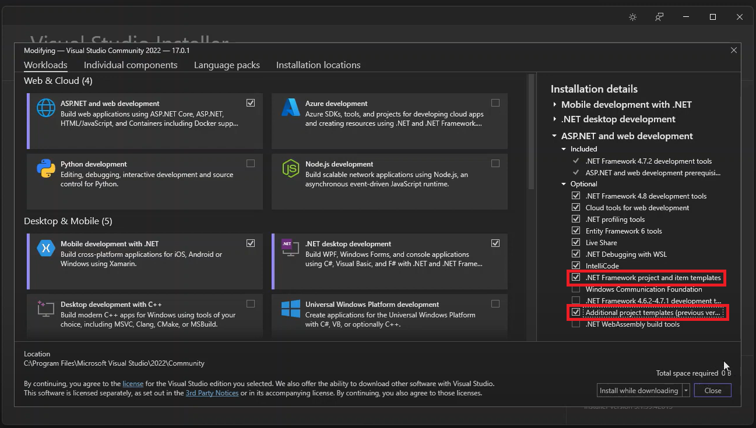Uncheck .NET profiling tools option
The width and height of the screenshot is (756, 428).
(576, 220)
